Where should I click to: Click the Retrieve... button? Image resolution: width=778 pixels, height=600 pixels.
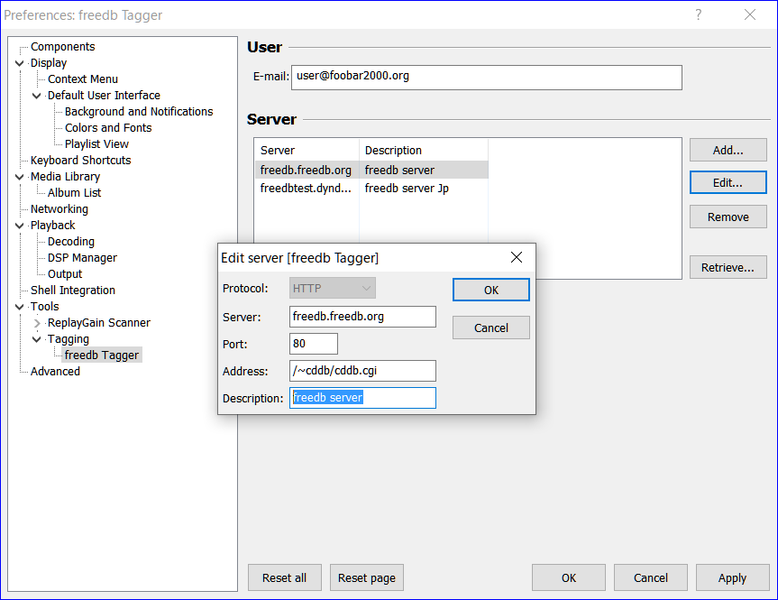click(x=728, y=268)
